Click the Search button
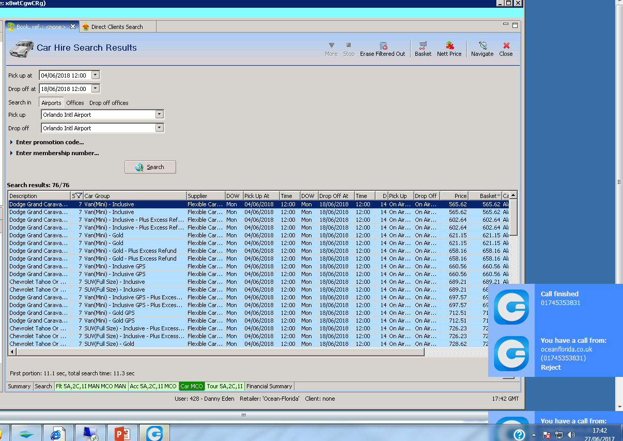This screenshot has height=441, width=623. [x=150, y=167]
